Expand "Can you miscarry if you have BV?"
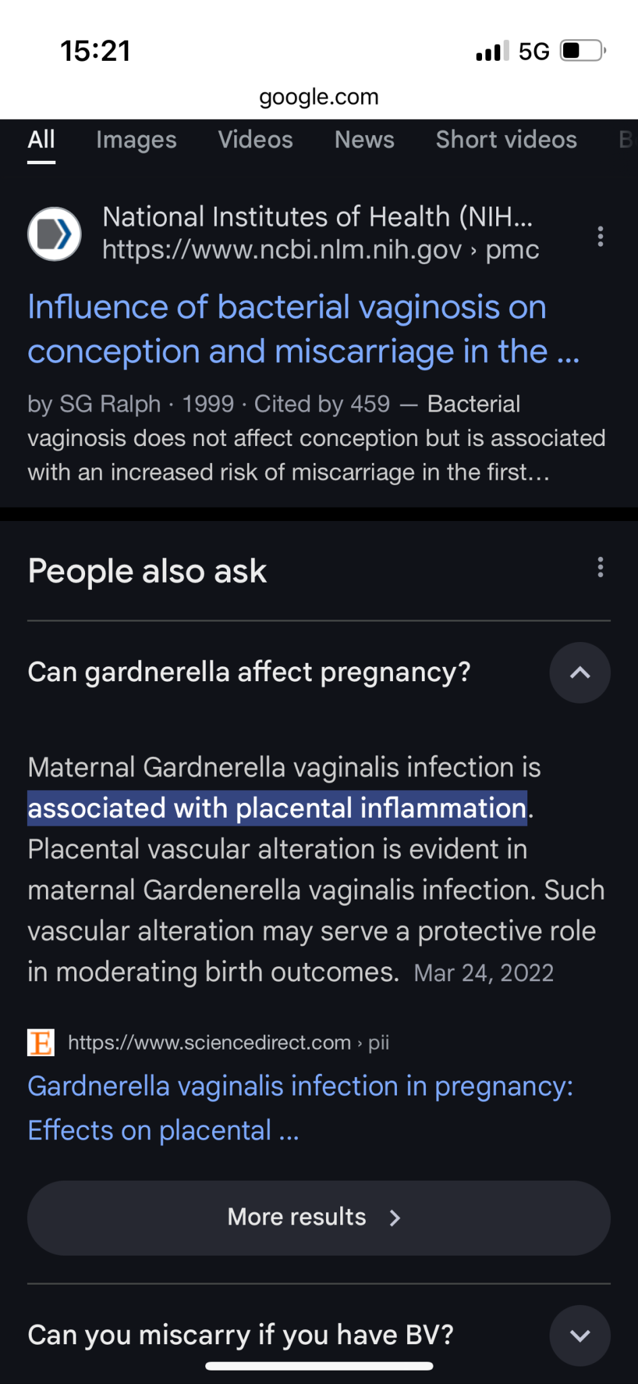Viewport: 638px width, 1384px height. point(579,1335)
